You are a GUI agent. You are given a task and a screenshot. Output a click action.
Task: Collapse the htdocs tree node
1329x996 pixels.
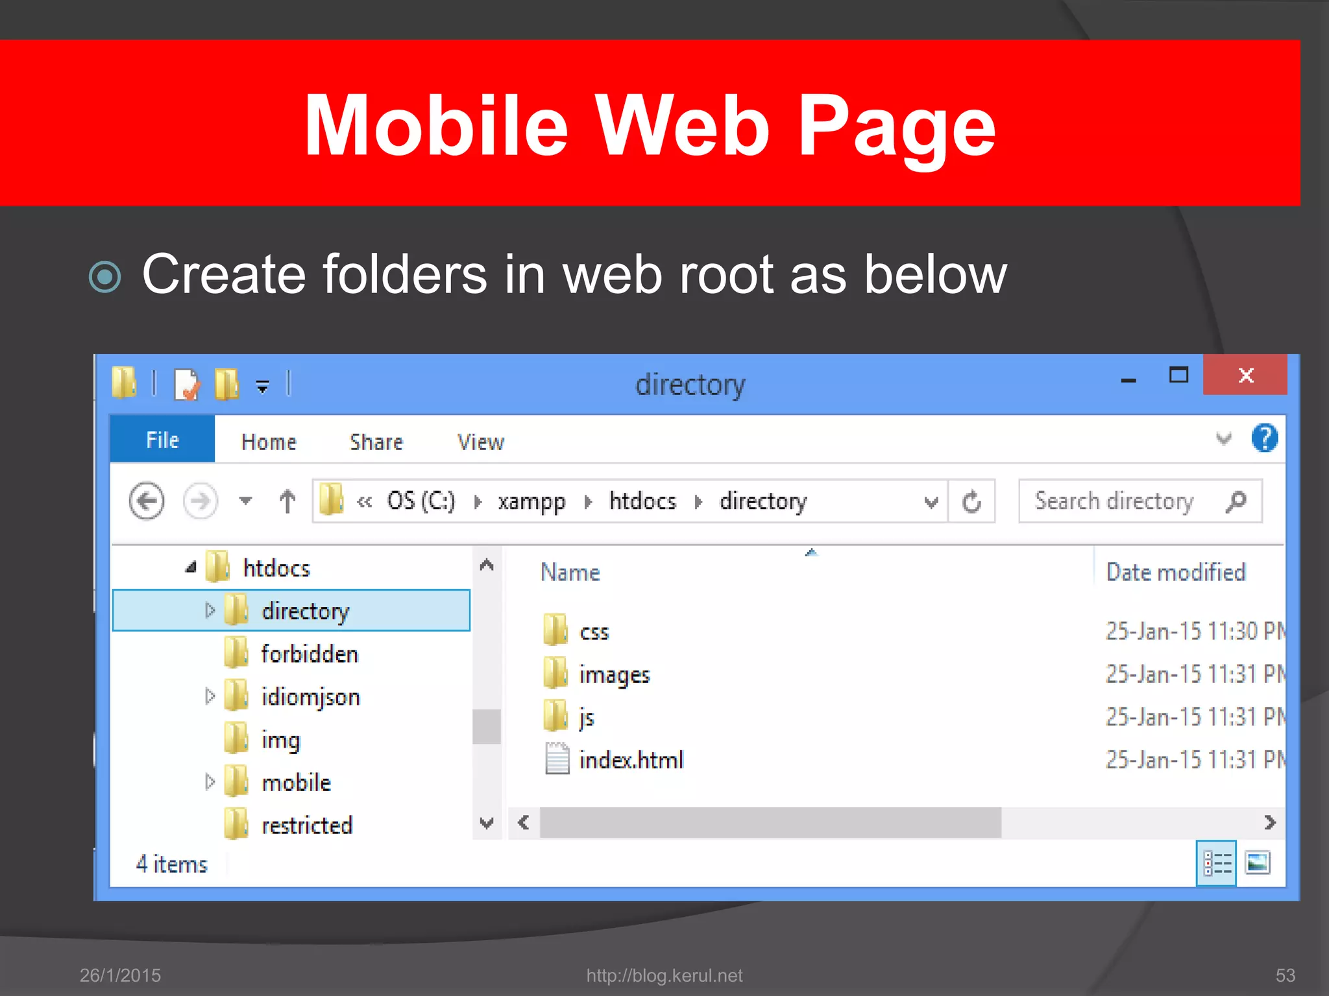click(191, 568)
